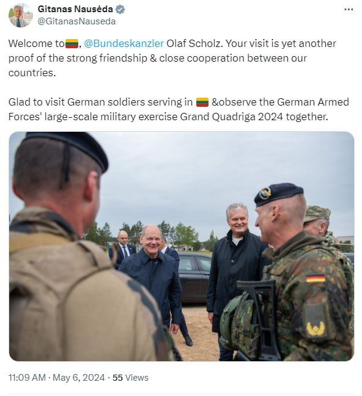Click the dark car in the photo background
This screenshot has width=362, height=396.
194,278
